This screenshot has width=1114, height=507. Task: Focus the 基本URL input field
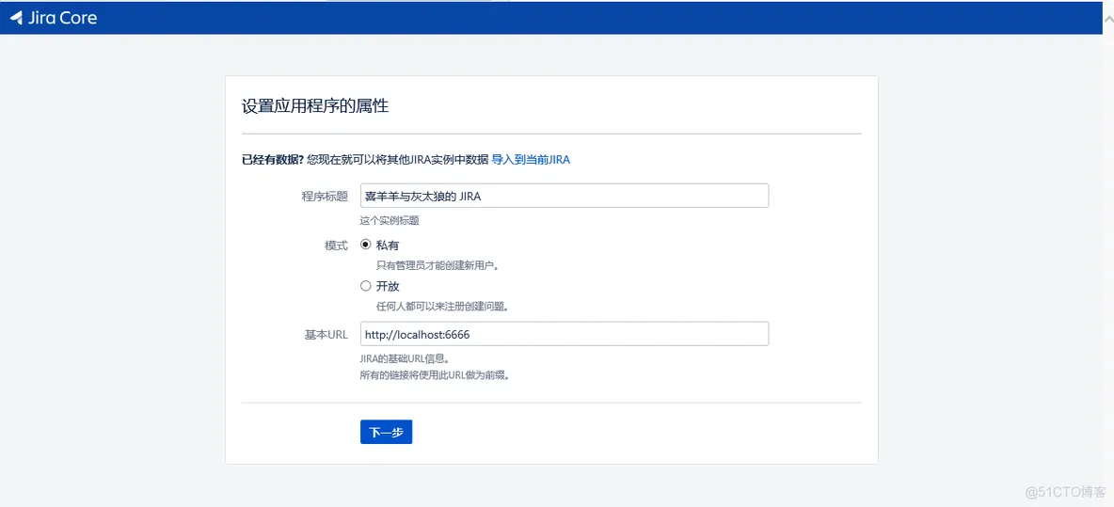click(565, 334)
